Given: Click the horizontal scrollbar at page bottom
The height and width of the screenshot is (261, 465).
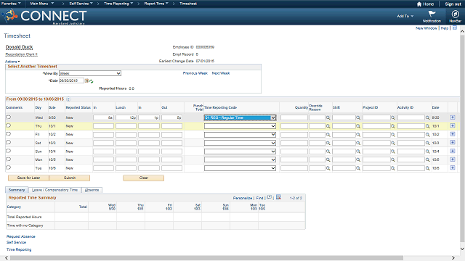Looking at the screenshot, I should (x=206, y=258).
